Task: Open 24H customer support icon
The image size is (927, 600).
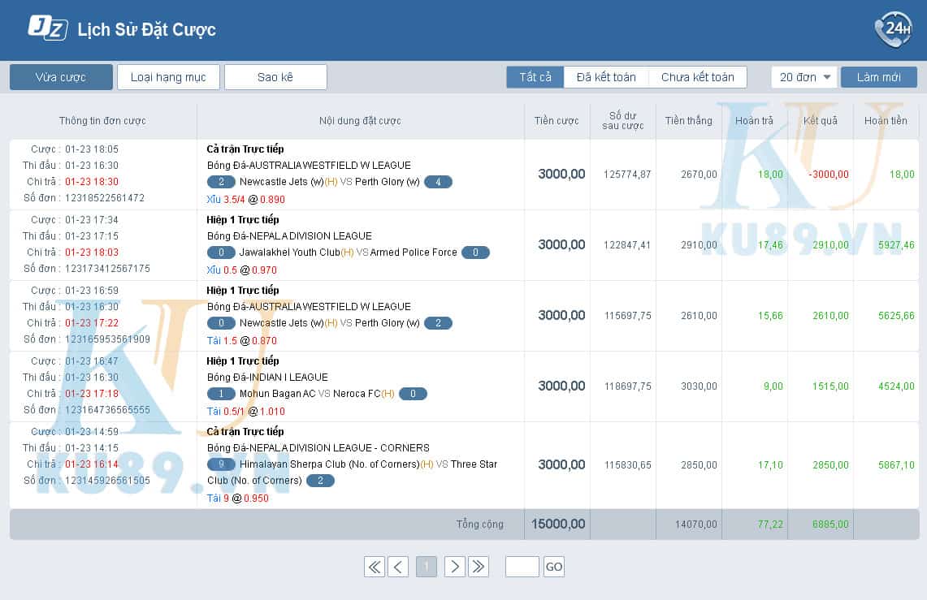Action: (894, 29)
